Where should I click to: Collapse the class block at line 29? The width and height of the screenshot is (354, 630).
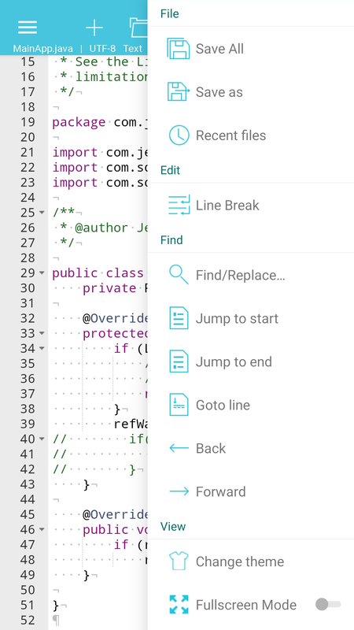[x=42, y=273]
